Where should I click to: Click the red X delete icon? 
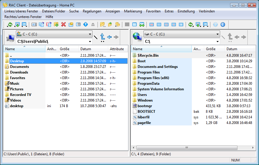pos(63,24)
